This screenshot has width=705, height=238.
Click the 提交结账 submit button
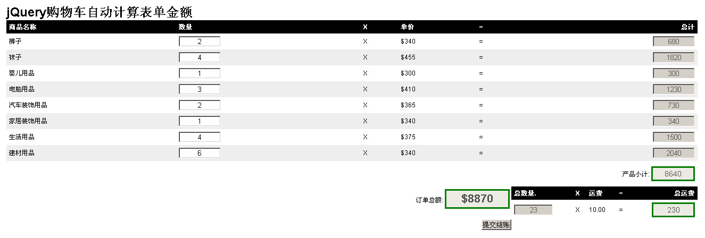coord(496,225)
